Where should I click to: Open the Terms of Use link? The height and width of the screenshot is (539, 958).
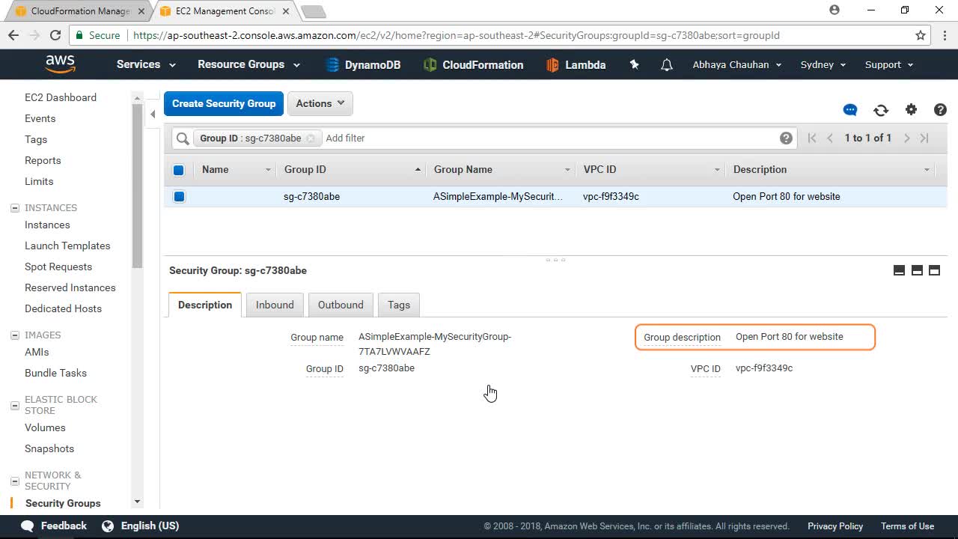tap(907, 526)
